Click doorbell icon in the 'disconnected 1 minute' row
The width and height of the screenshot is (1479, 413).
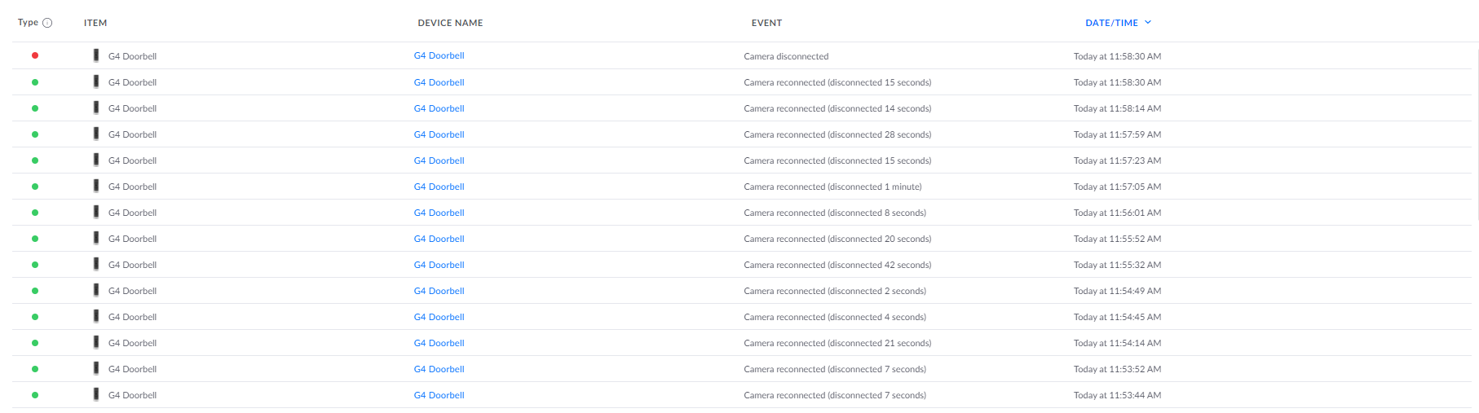96,186
